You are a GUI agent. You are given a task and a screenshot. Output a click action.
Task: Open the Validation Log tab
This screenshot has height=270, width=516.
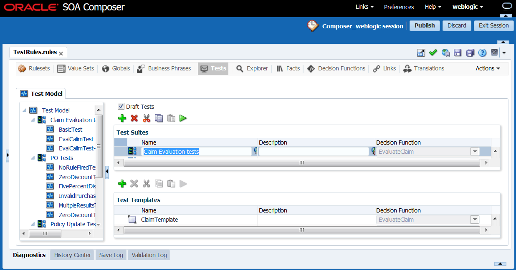pyautogui.click(x=149, y=255)
